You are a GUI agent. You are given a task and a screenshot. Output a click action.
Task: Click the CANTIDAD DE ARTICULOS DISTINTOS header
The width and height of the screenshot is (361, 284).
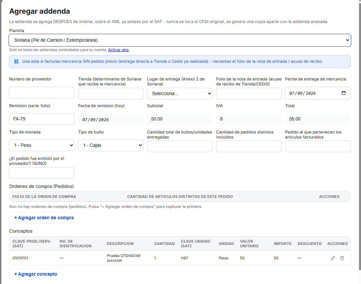tap(180, 197)
